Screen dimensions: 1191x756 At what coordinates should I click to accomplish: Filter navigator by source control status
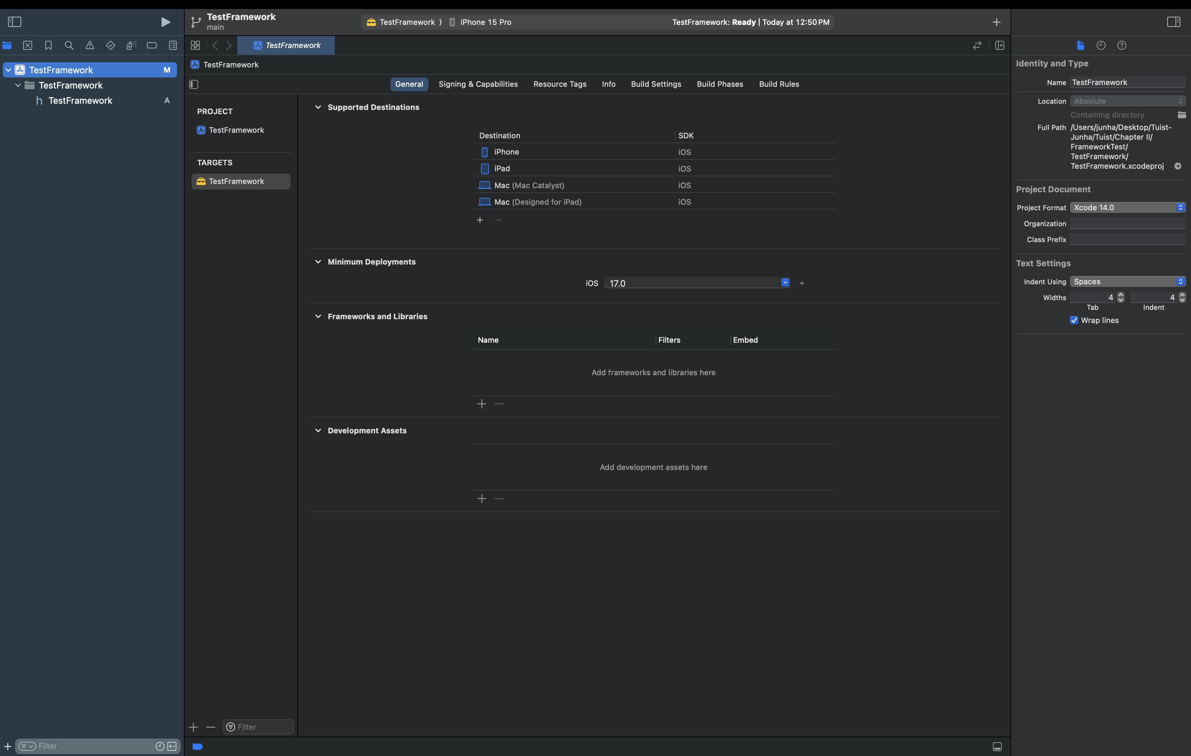[172, 747]
